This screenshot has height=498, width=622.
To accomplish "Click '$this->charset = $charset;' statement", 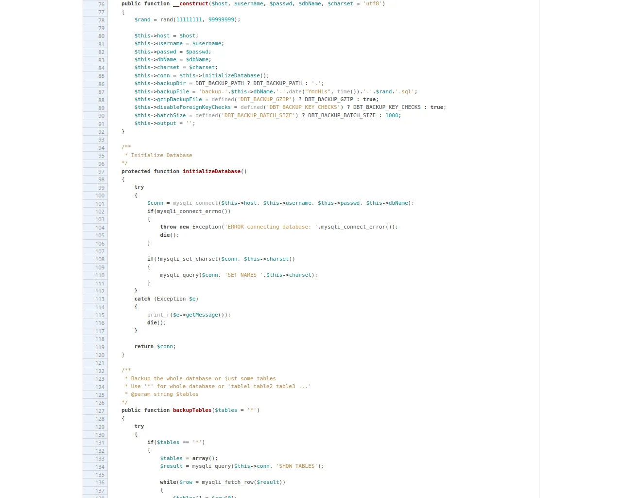I will pyautogui.click(x=176, y=68).
